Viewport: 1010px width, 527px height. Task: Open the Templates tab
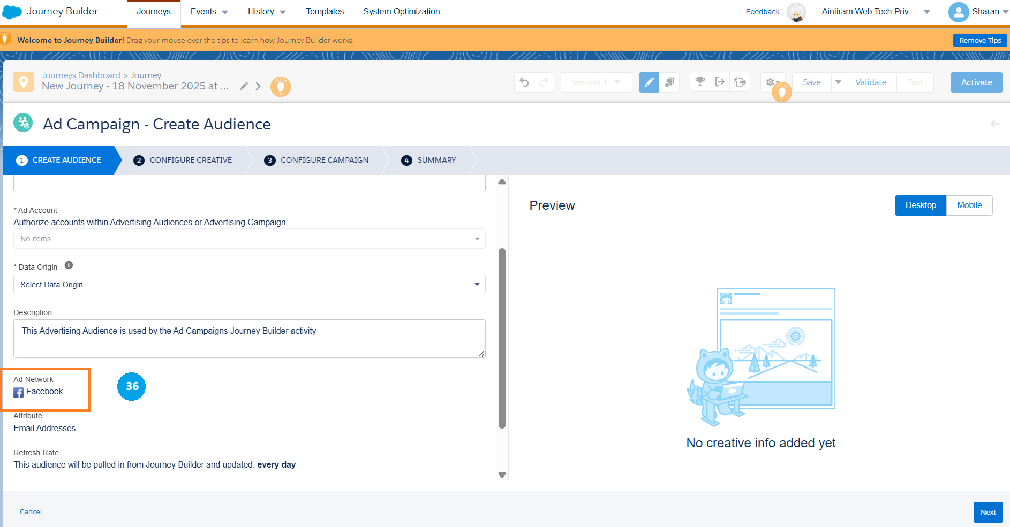(x=325, y=12)
